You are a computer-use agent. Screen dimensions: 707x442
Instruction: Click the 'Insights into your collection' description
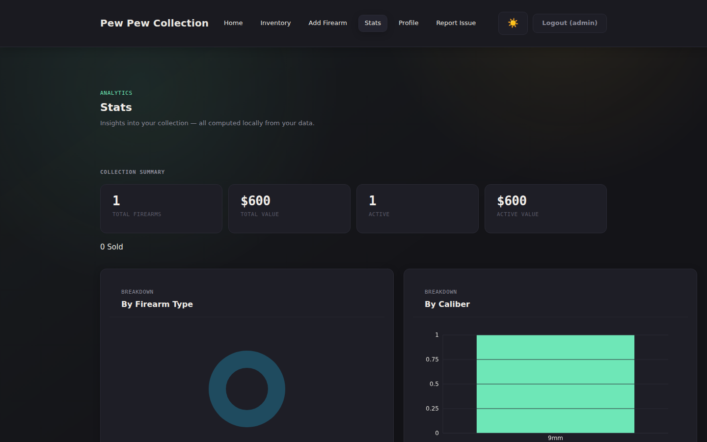point(207,123)
